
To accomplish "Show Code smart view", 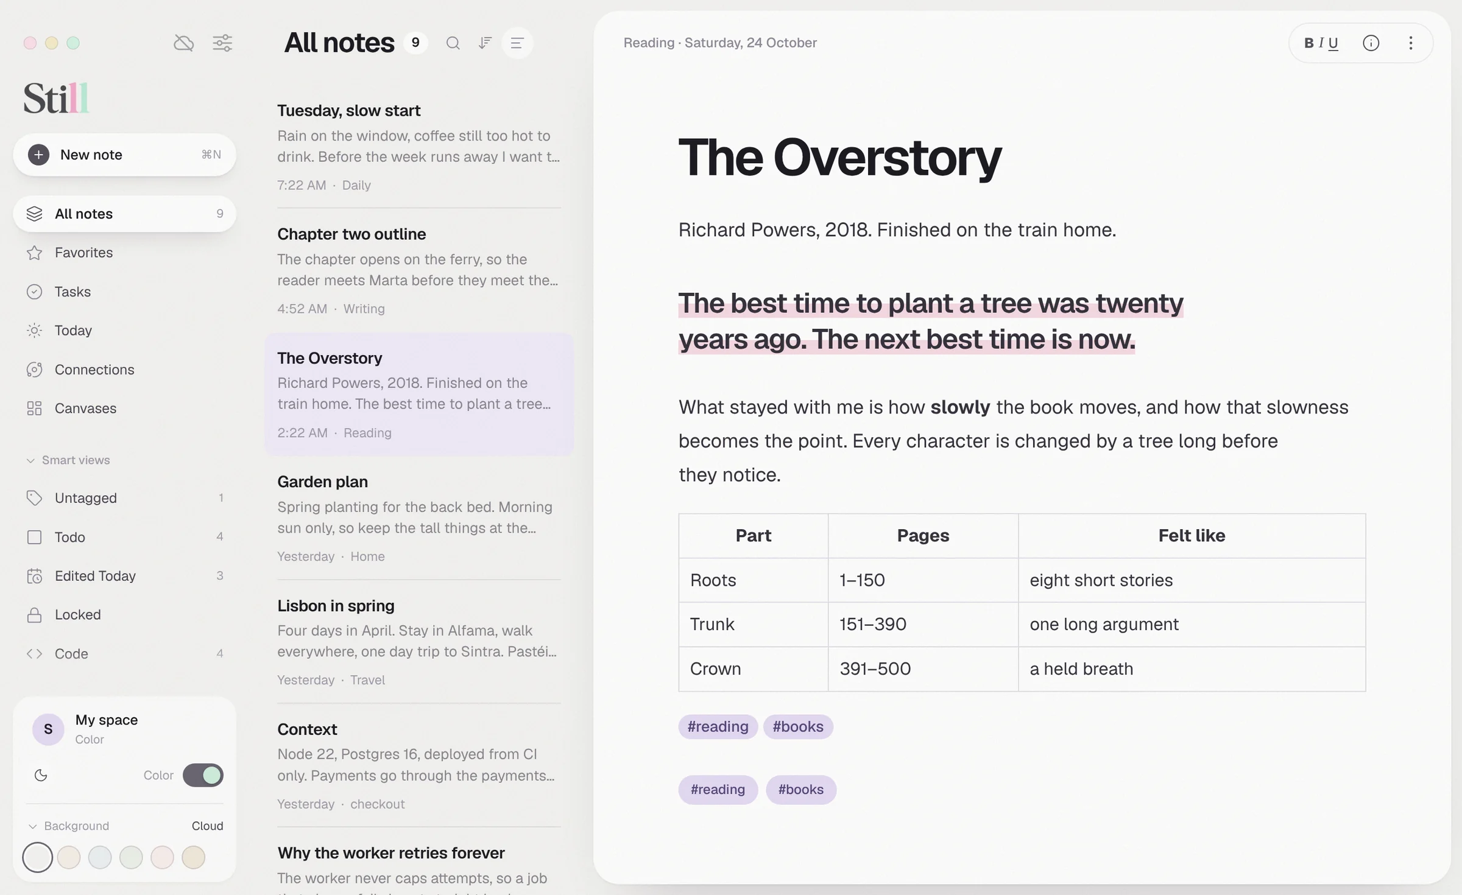I will point(124,654).
